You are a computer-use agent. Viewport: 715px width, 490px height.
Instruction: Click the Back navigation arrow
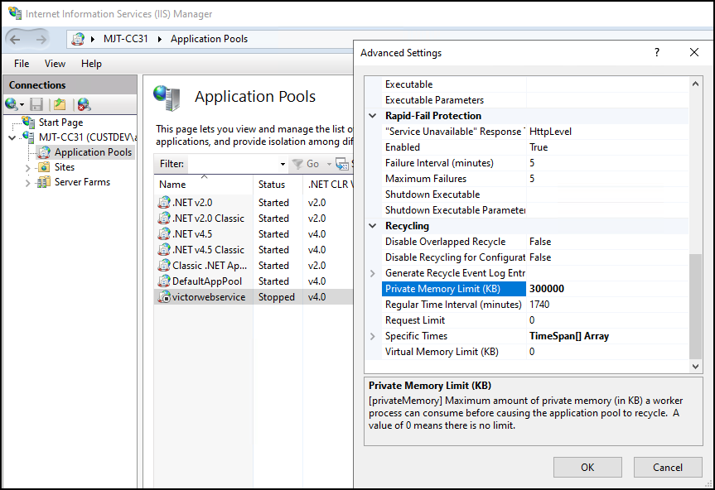pos(15,39)
